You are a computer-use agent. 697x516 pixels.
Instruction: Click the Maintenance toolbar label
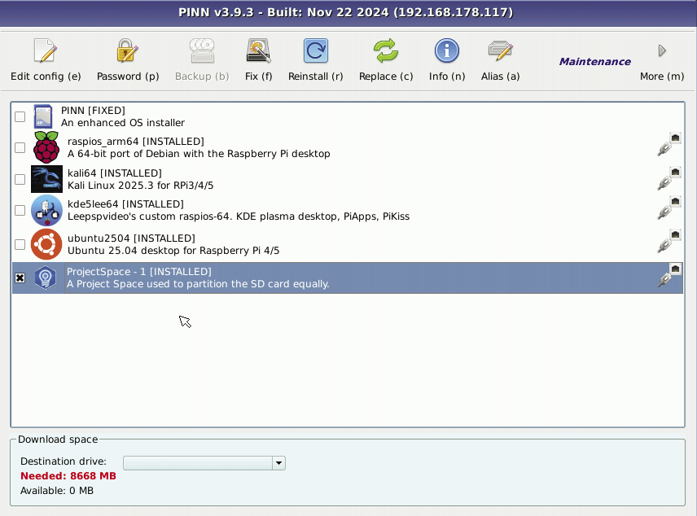pos(594,62)
